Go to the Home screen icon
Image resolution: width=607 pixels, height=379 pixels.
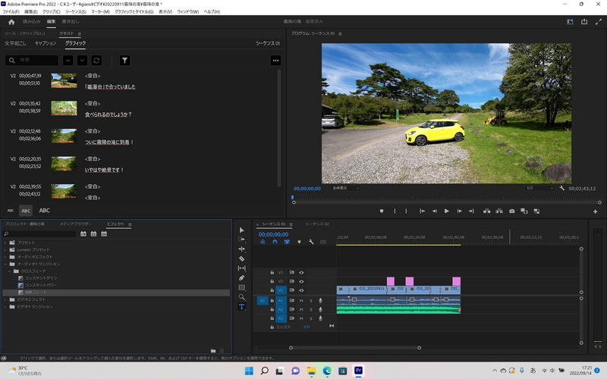point(11,22)
